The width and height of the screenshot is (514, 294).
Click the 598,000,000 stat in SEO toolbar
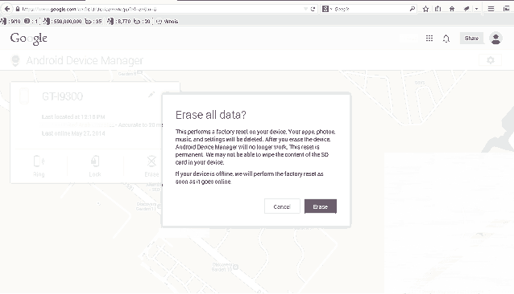click(63, 22)
